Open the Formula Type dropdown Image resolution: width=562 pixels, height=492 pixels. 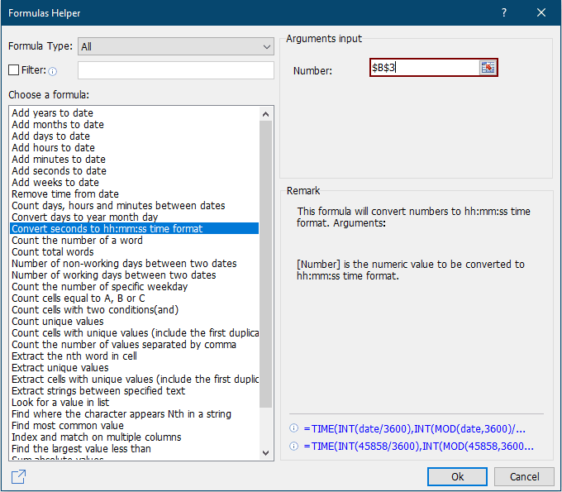(176, 46)
